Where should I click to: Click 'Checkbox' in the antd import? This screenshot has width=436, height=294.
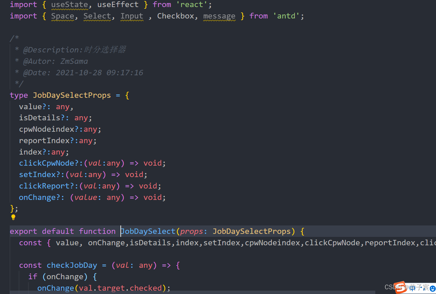pyautogui.click(x=175, y=16)
